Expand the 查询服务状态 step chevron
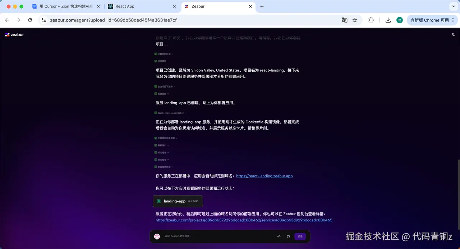The height and width of the screenshot is (249, 460). point(172,167)
